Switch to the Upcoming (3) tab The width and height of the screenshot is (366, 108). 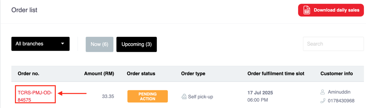click(136, 44)
